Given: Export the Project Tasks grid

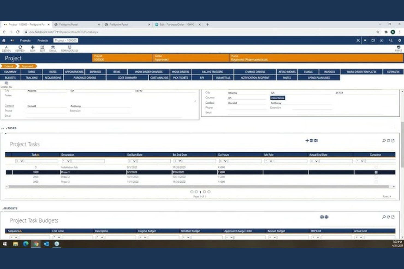Looking at the screenshot, I should [393, 141].
